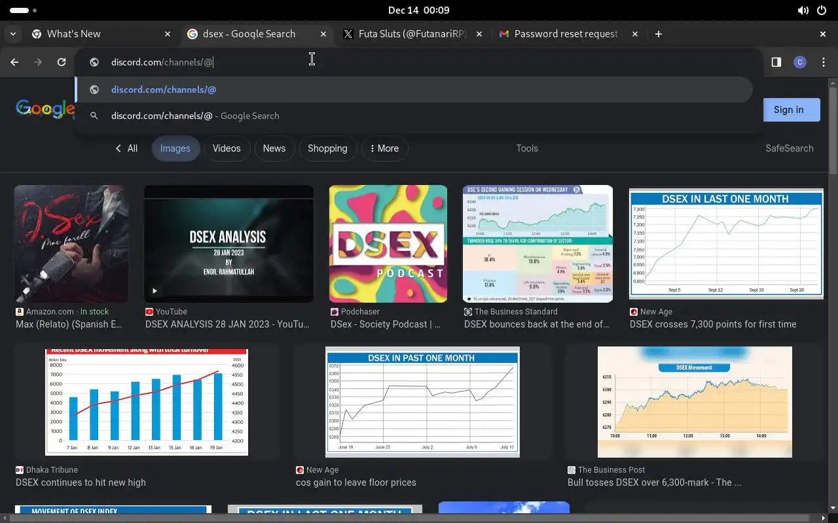Click The Business Post source label
The width and height of the screenshot is (838, 523).
611,470
